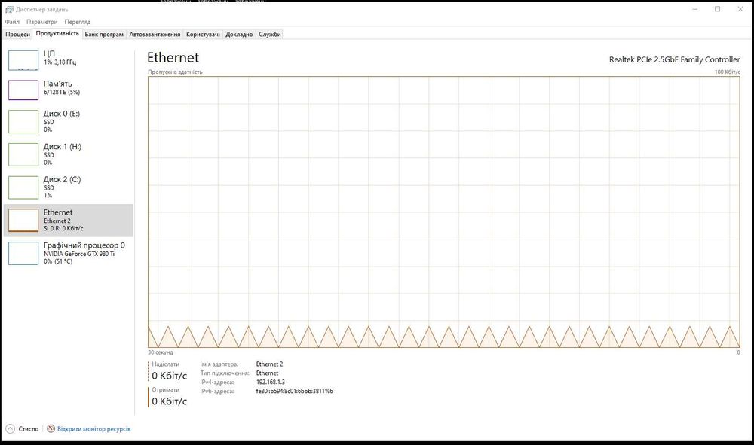Select the Диск 1 (H:) mini graph
754x445 pixels.
[x=23, y=154]
